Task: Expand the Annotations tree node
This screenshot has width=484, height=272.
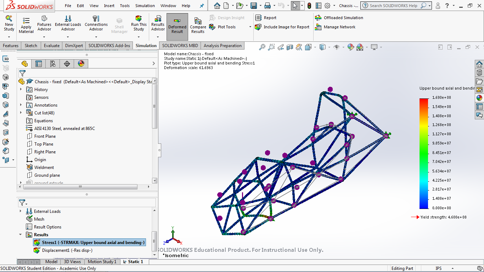Action: point(21,105)
